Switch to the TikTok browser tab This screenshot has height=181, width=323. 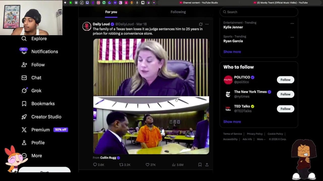(82, 3)
